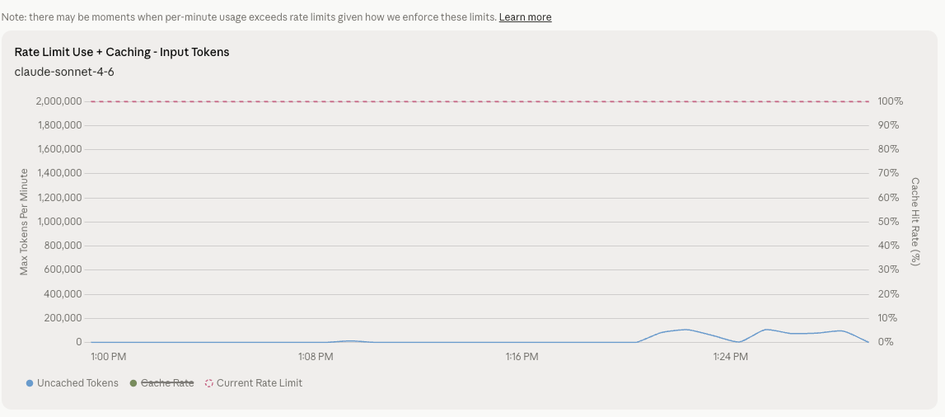Click the 1:24 PM time axis label
This screenshot has height=417, width=945.
coord(730,357)
